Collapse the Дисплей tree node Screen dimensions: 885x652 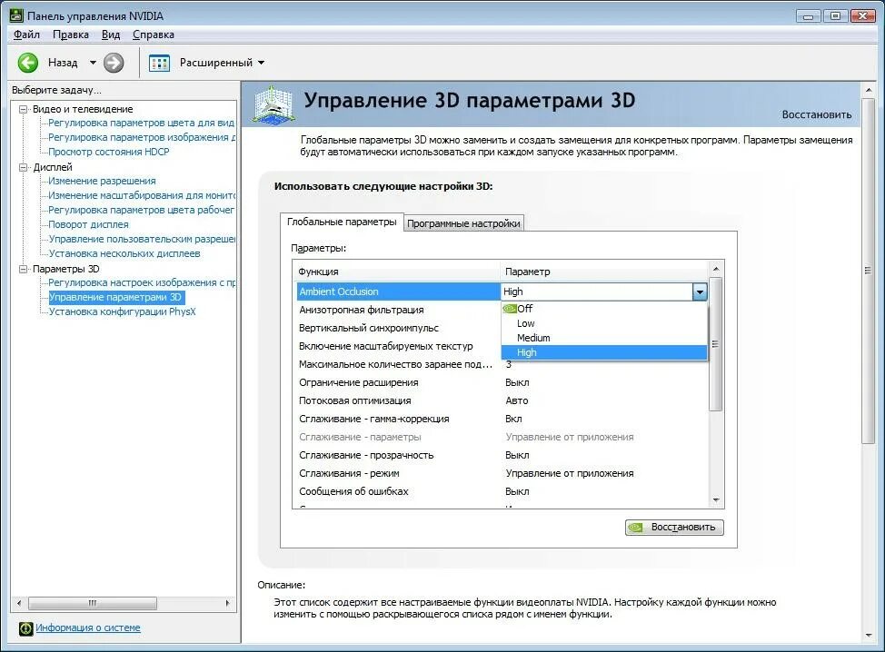pyautogui.click(x=23, y=167)
